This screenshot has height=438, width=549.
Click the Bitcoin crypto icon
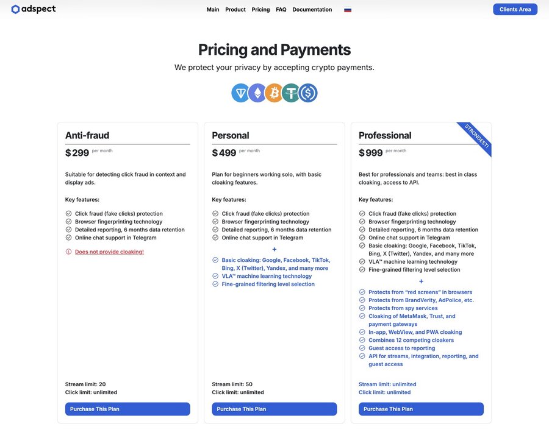pos(274,93)
